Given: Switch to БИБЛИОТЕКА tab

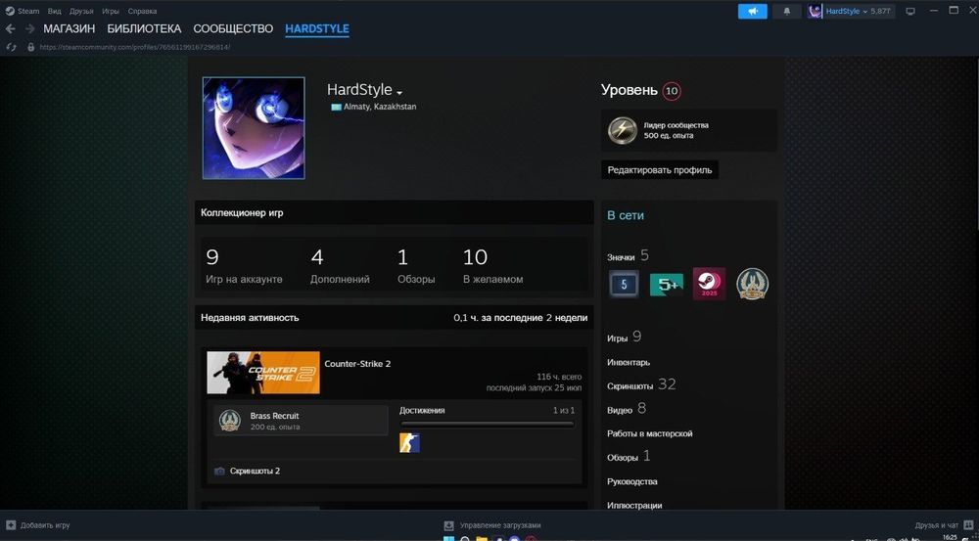Looking at the screenshot, I should (144, 28).
